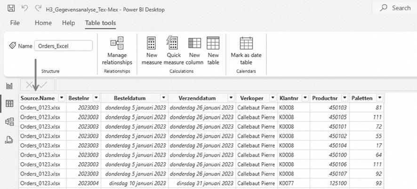Create a New table
417x189 pixels.
pos(213,52)
